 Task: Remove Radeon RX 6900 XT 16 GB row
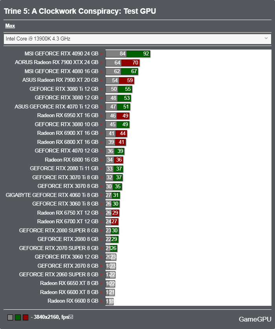(101, 133)
